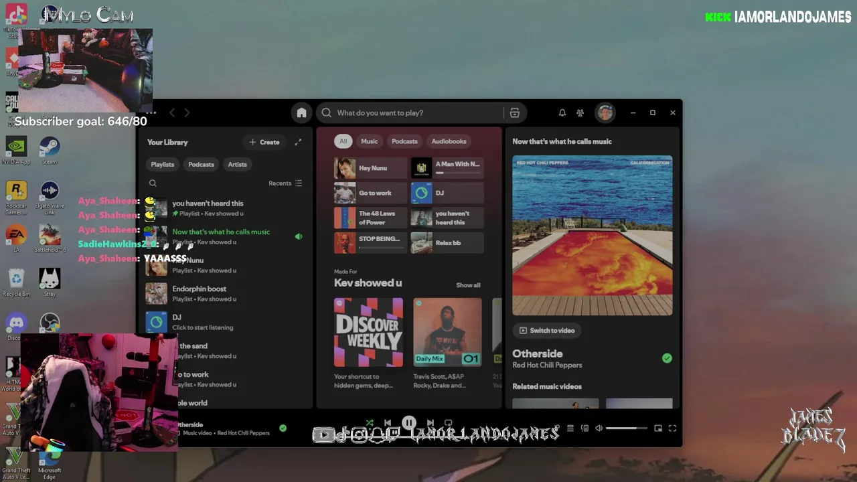The image size is (857, 482).
Task: Filter library by Podcasts
Action: tap(201, 164)
